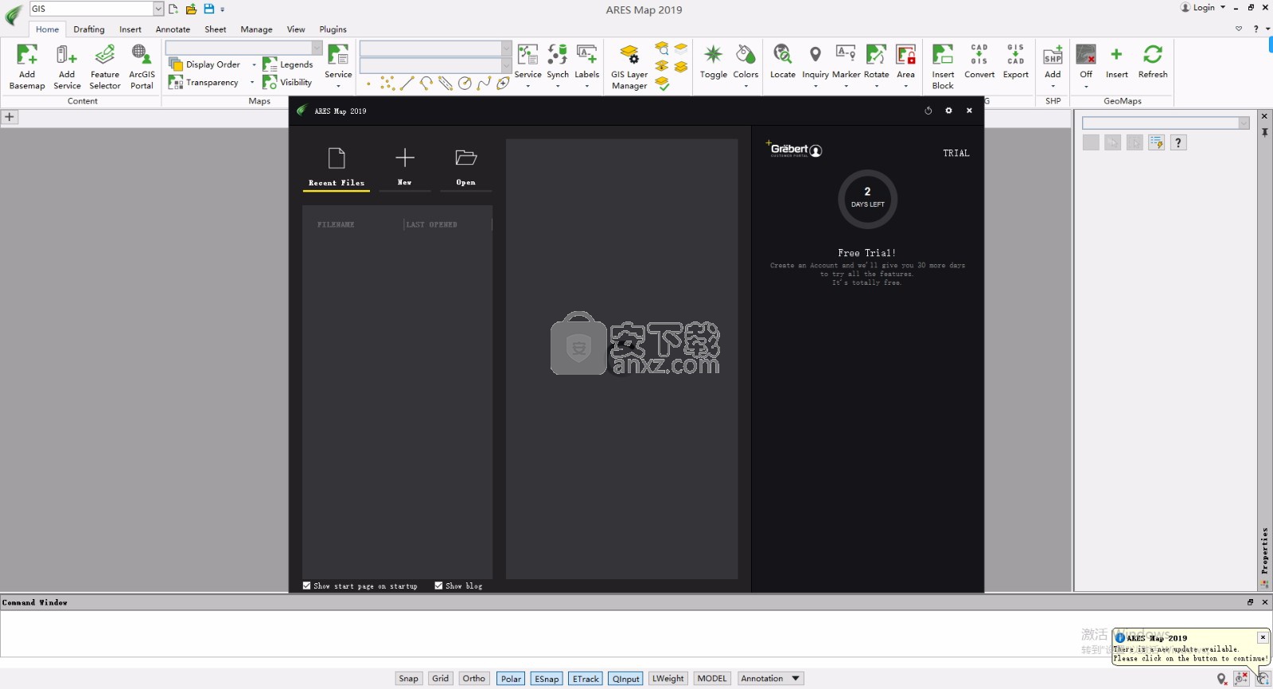Viewport: 1273px width, 689px height.
Task: Click the Legends tool
Action: (288, 64)
